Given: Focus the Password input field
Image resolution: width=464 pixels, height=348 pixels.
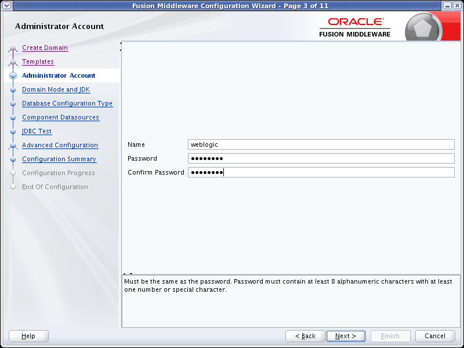Looking at the screenshot, I should coord(321,158).
